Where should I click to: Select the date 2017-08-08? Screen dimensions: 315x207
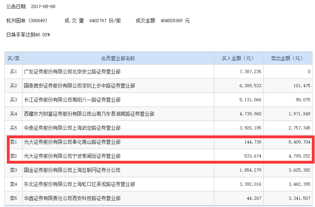pyautogui.click(x=43, y=6)
